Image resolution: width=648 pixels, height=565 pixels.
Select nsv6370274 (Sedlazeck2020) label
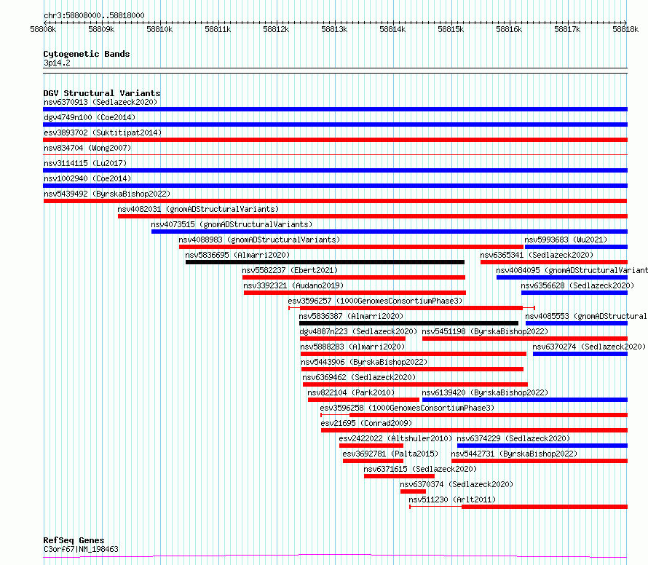(589, 347)
